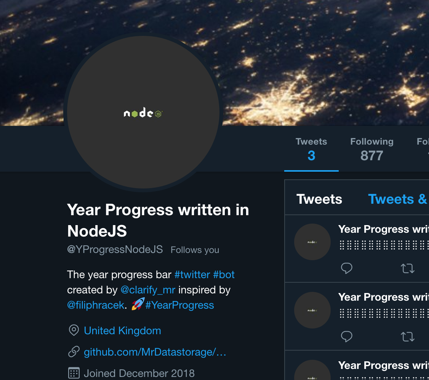Switch to the Tweets & replies tab

coord(398,199)
